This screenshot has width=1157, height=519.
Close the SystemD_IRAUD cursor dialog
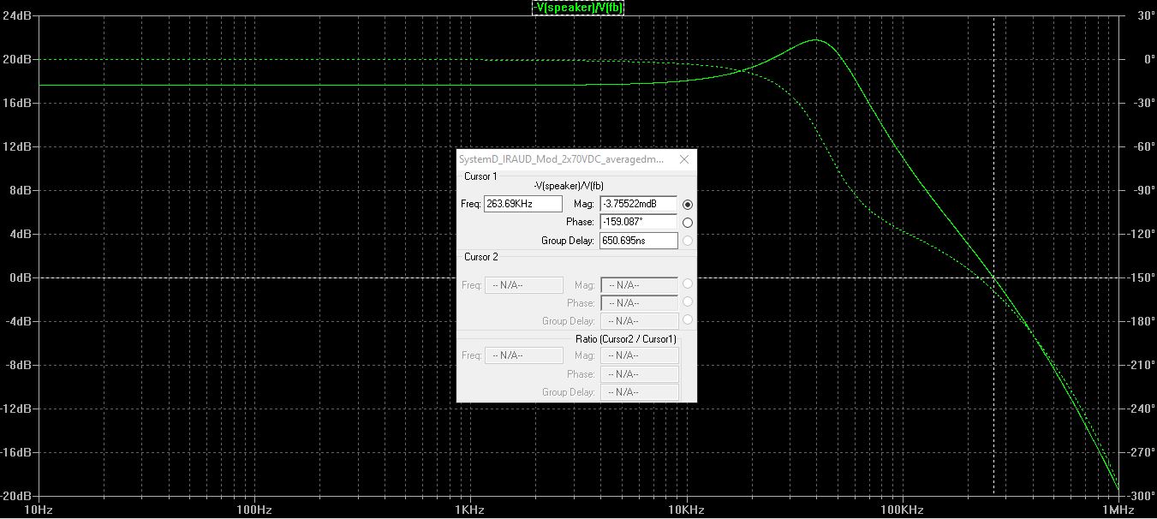tap(684, 159)
